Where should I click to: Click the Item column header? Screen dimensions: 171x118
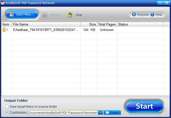pos(6,24)
